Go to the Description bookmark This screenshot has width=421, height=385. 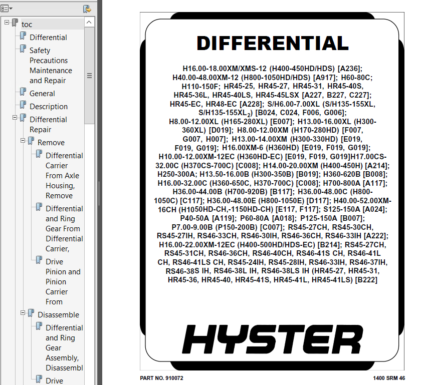click(x=49, y=107)
